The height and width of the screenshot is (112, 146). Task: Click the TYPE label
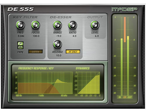(20, 52)
